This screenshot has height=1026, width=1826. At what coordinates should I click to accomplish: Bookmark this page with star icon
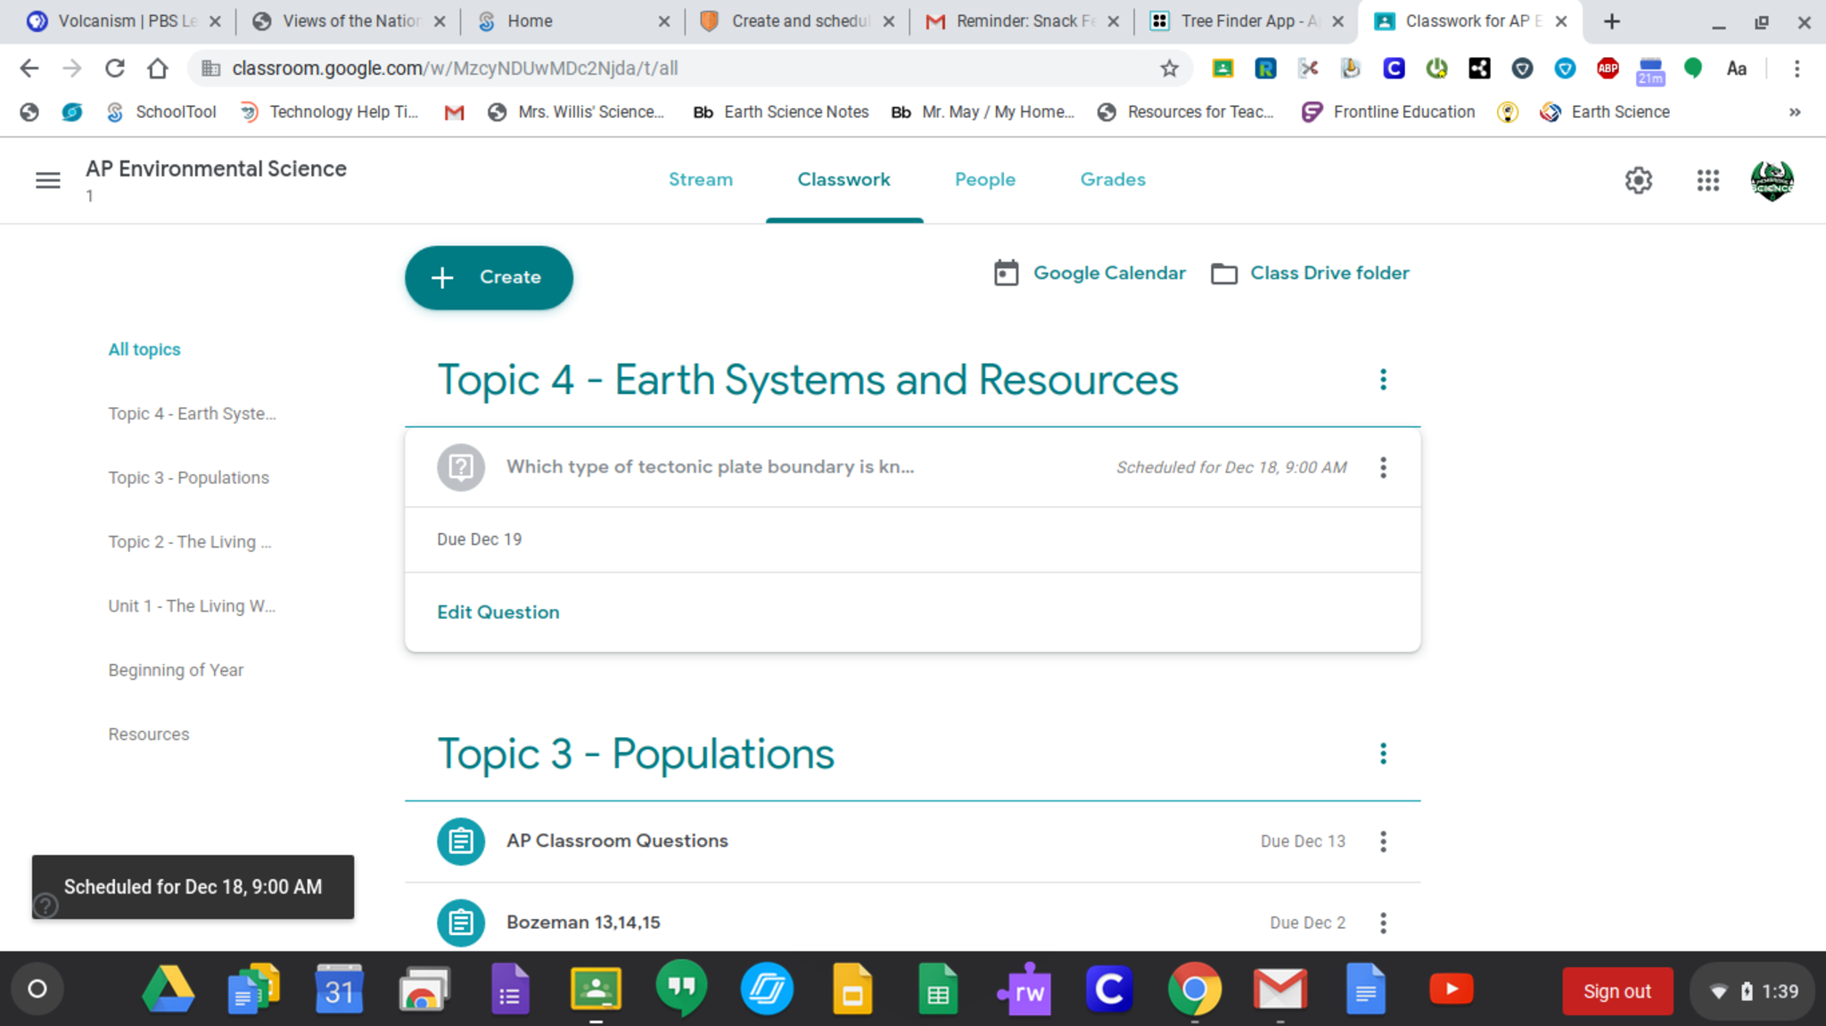point(1169,69)
